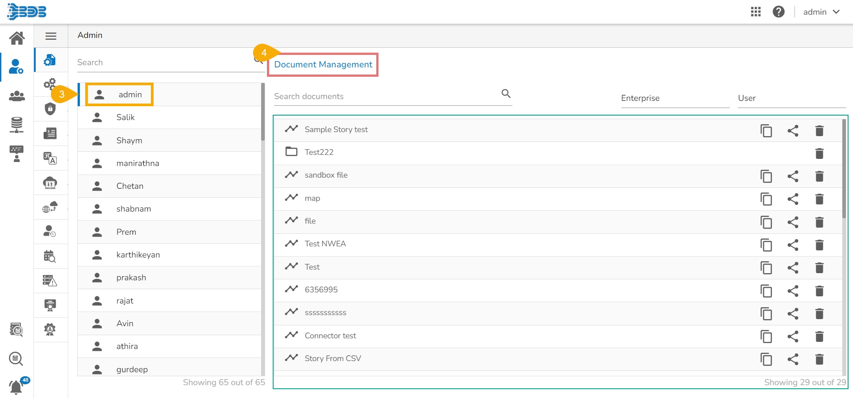The image size is (853, 399).
Task: Open the Enterprise filter dropdown
Action: (674, 98)
